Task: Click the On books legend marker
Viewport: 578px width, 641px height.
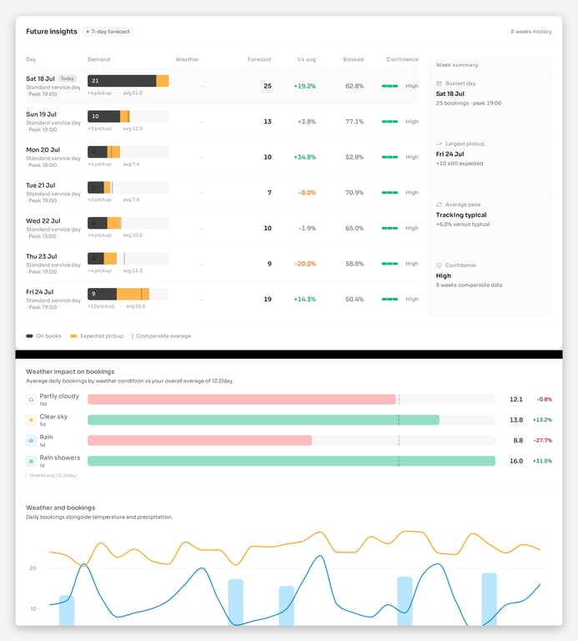Action: pos(29,336)
